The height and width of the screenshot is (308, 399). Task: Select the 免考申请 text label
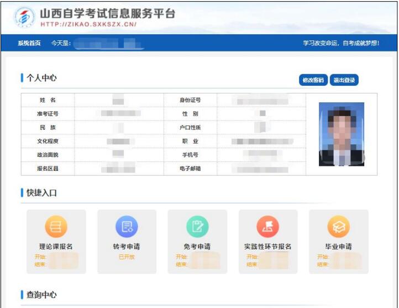tap(197, 247)
